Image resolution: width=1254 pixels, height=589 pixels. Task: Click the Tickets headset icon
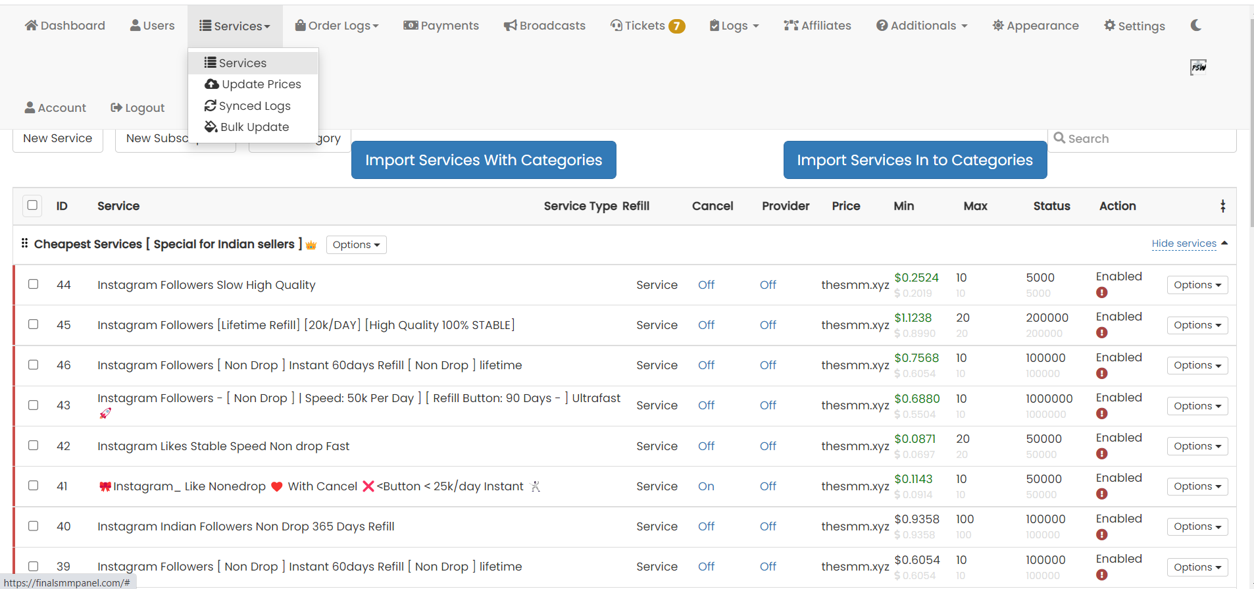click(616, 26)
